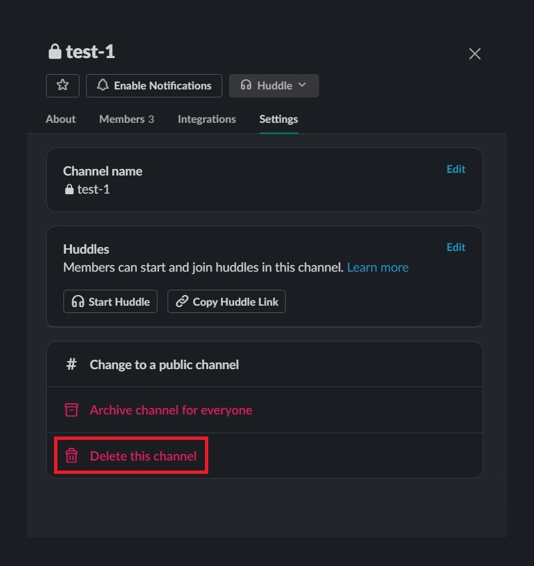Click the trash icon to delete this channel
534x566 pixels.
point(71,457)
